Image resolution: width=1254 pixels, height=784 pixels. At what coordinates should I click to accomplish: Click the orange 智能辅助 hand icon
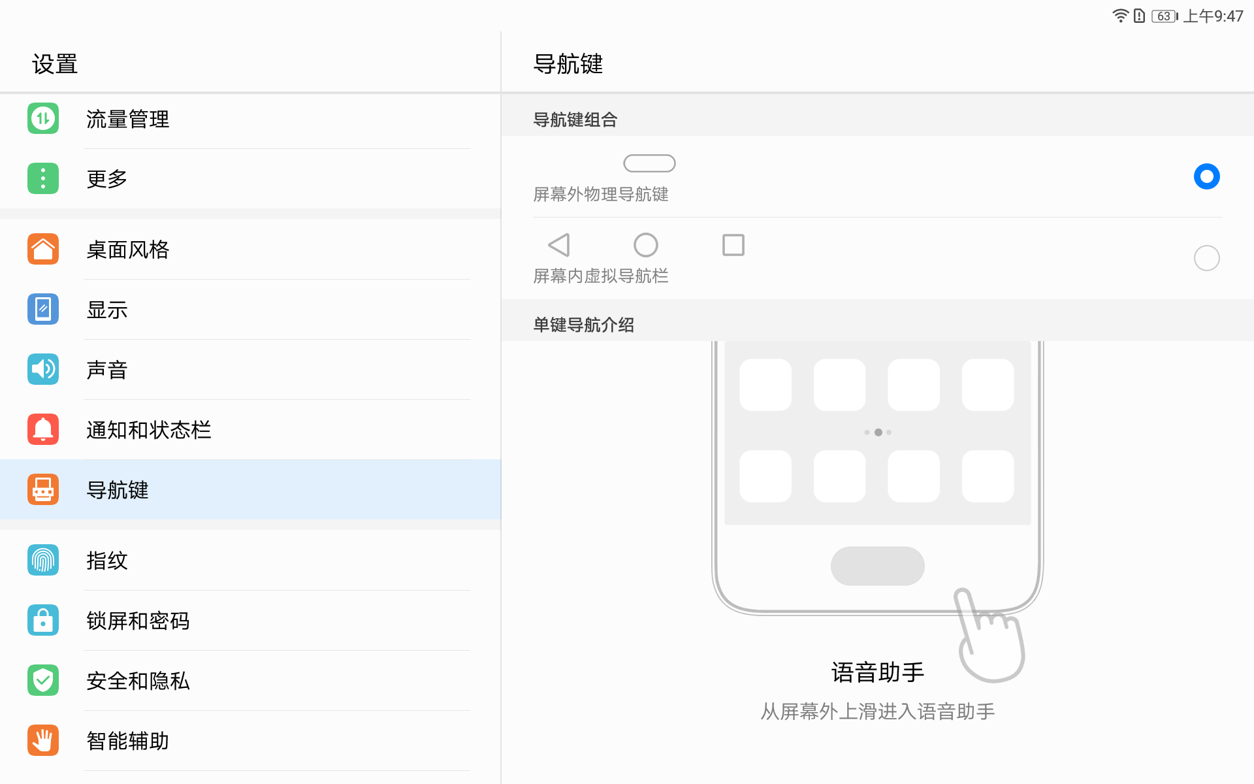[43, 740]
